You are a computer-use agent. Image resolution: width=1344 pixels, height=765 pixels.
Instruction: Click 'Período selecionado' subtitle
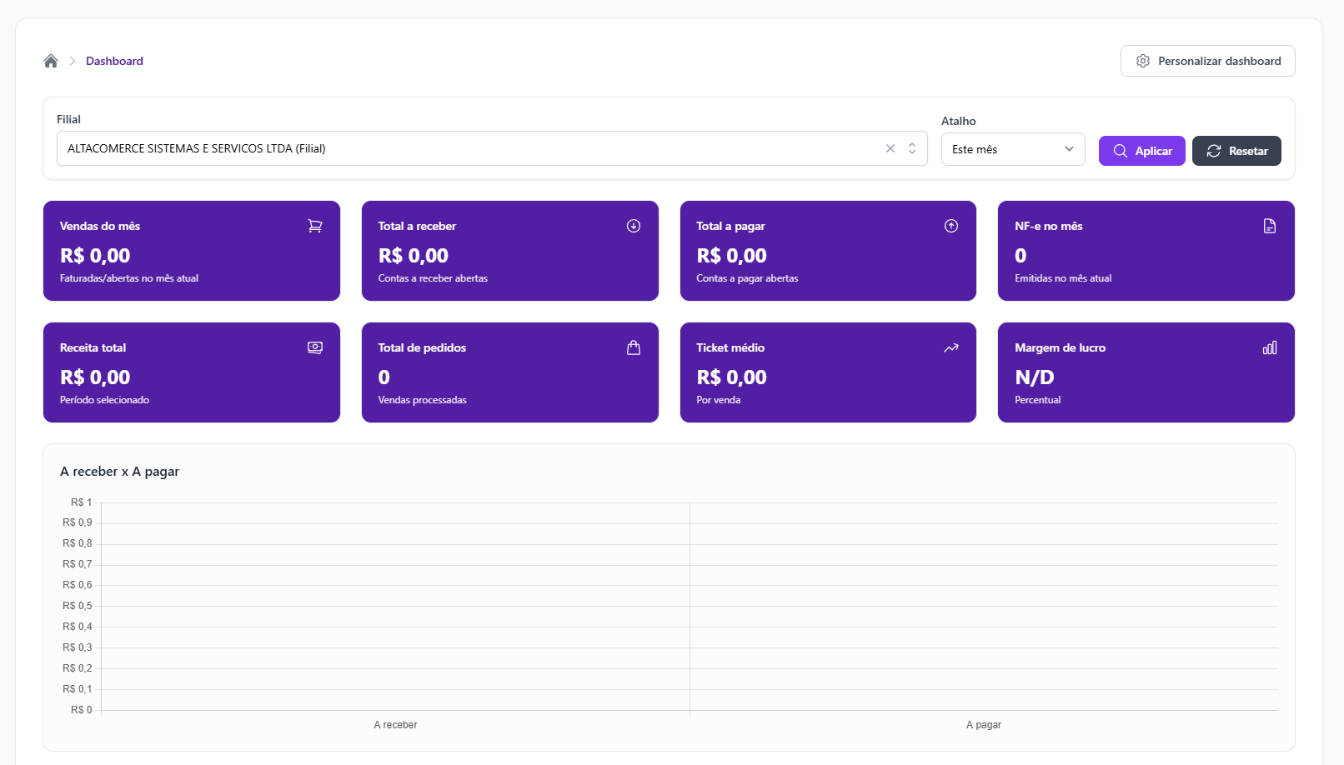pyautogui.click(x=104, y=400)
